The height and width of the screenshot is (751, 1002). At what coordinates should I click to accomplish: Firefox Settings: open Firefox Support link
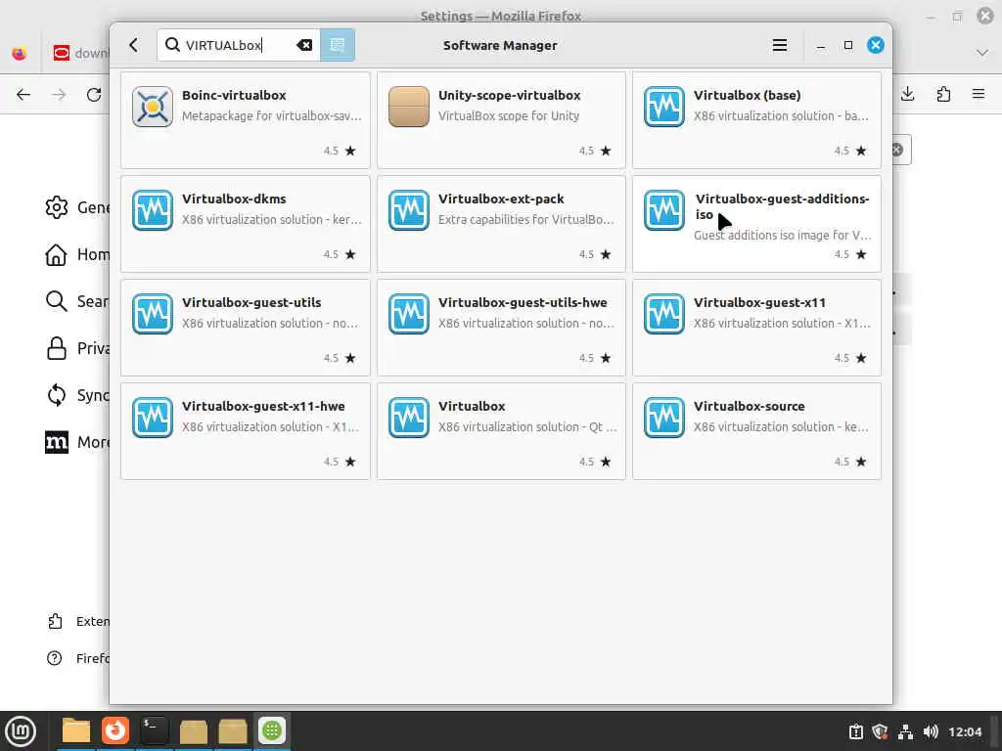[x=77, y=658]
